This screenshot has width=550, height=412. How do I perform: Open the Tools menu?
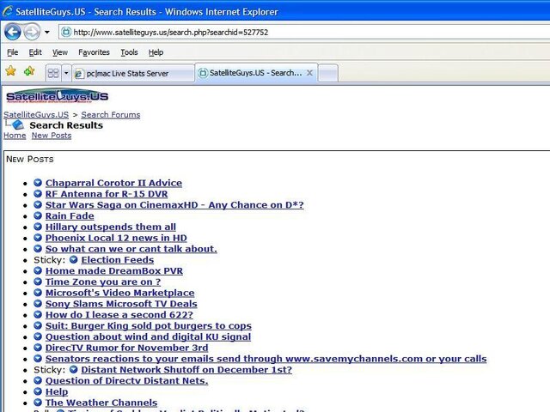pyautogui.click(x=129, y=52)
